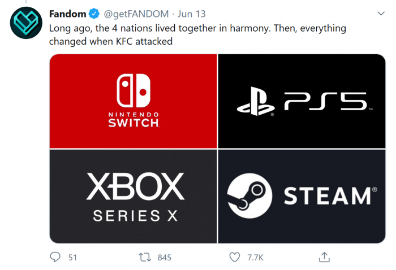Image resolution: width=396 pixels, height=270 pixels.
Task: Open the @getFANDOM handle link
Action: pyautogui.click(x=129, y=14)
